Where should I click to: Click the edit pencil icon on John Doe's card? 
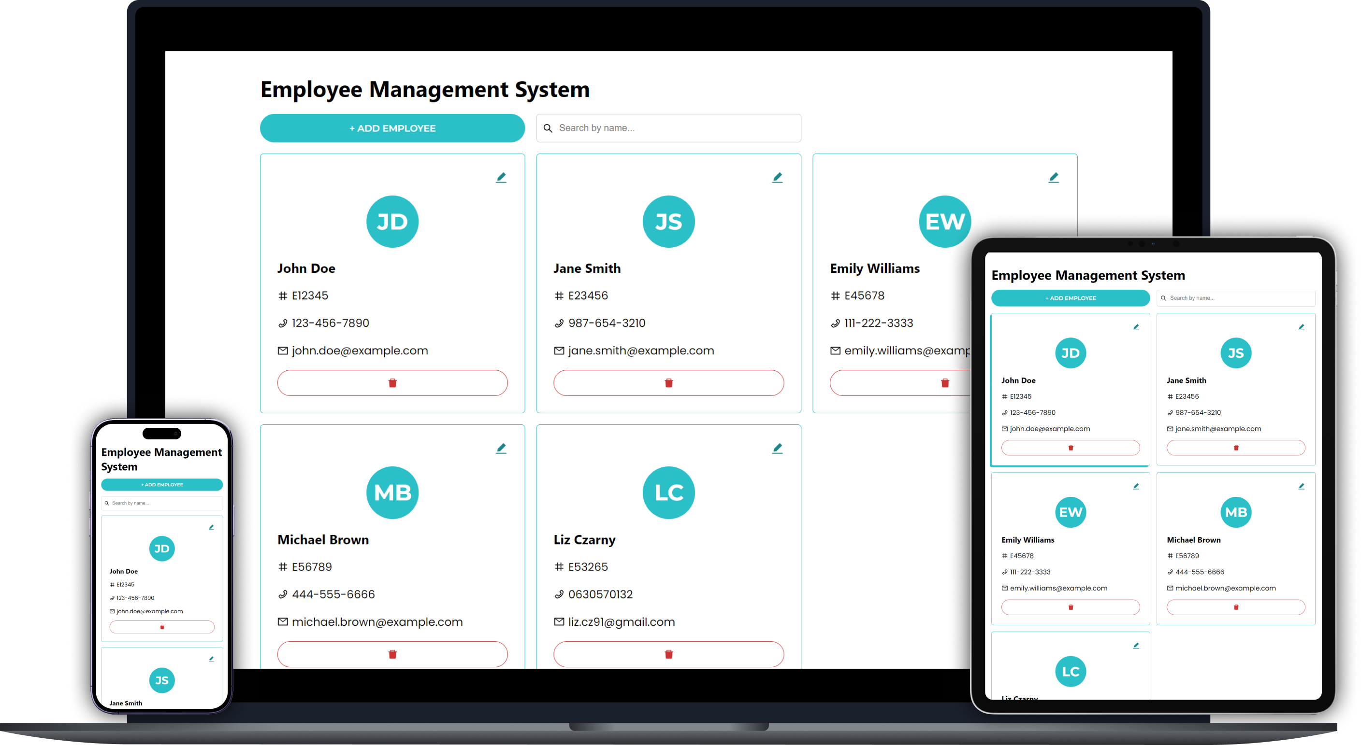(501, 176)
